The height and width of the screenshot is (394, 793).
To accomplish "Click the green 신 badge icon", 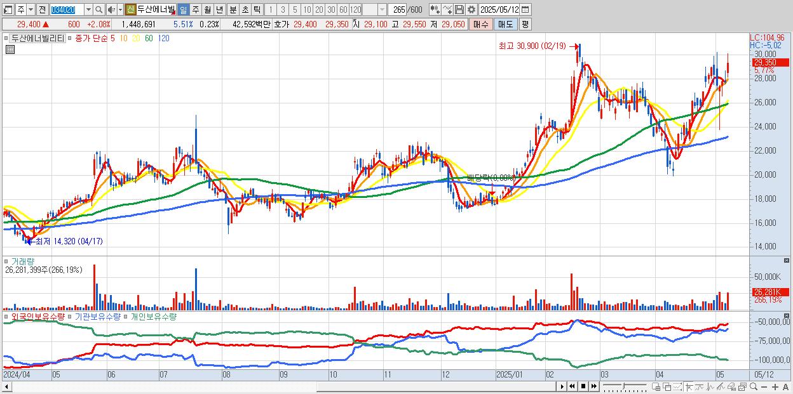I will (130, 10).
